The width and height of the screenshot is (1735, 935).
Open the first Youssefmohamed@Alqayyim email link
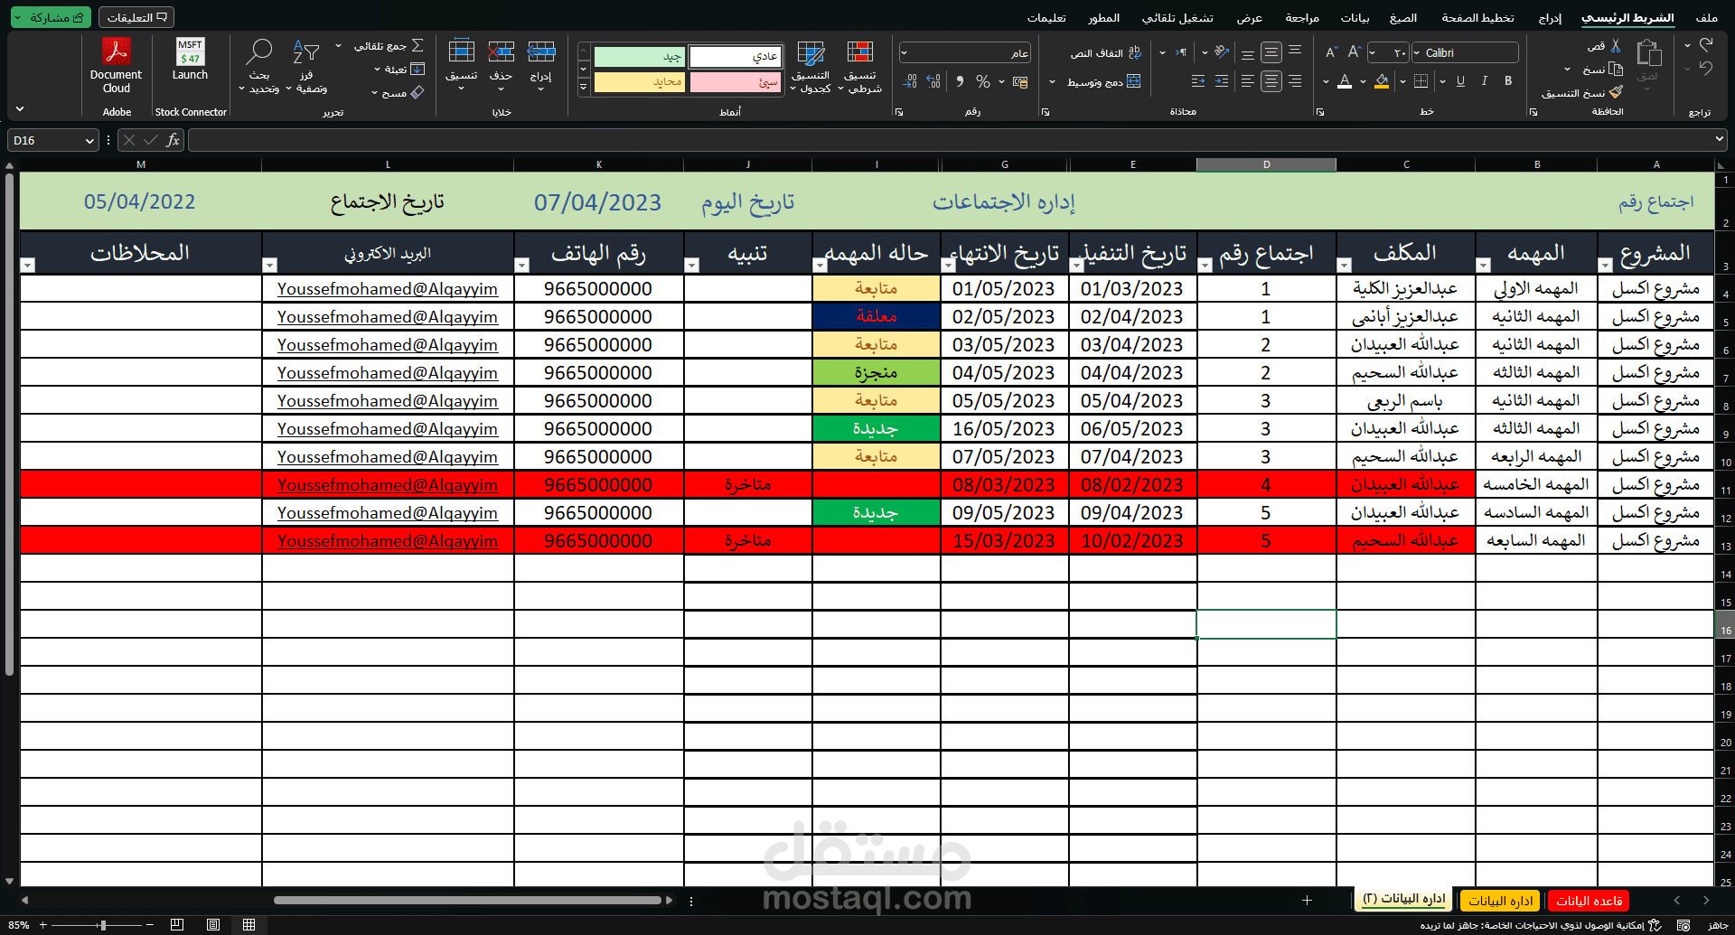(x=388, y=289)
